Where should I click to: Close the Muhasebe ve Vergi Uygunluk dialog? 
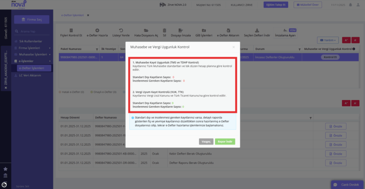click(233, 47)
